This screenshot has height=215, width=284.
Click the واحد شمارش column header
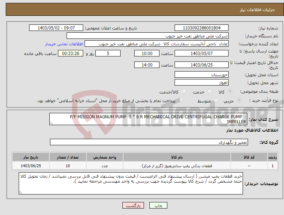click(105, 157)
